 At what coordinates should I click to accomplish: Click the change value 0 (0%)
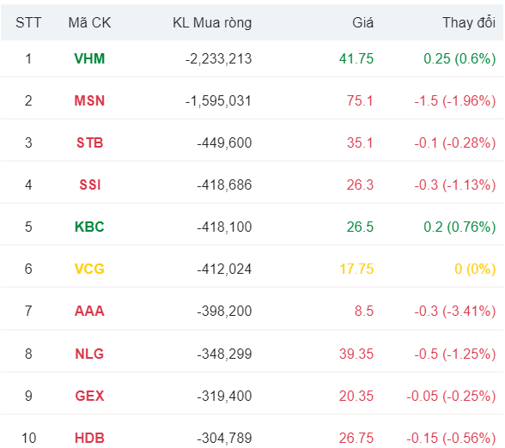click(475, 269)
